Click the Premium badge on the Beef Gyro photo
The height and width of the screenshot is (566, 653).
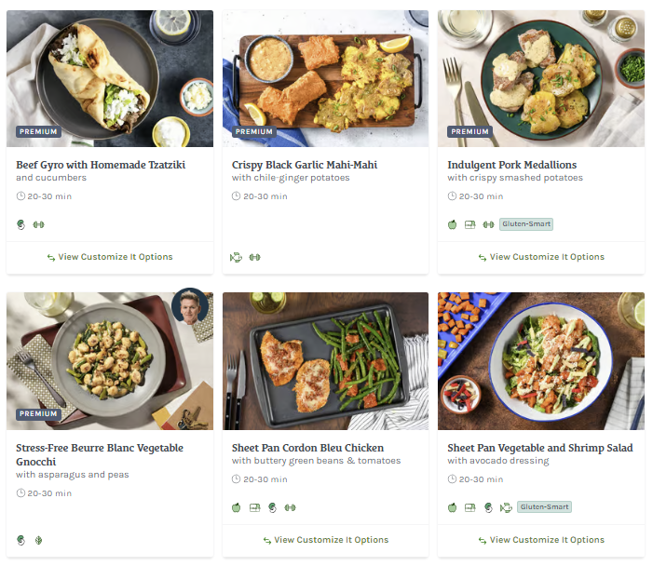[39, 132]
